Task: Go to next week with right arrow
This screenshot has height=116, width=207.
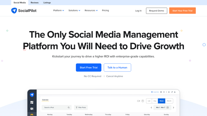Action: tap(173, 108)
